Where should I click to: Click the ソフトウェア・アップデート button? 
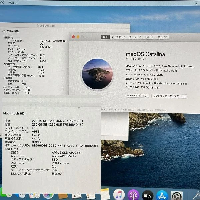click(169, 96)
